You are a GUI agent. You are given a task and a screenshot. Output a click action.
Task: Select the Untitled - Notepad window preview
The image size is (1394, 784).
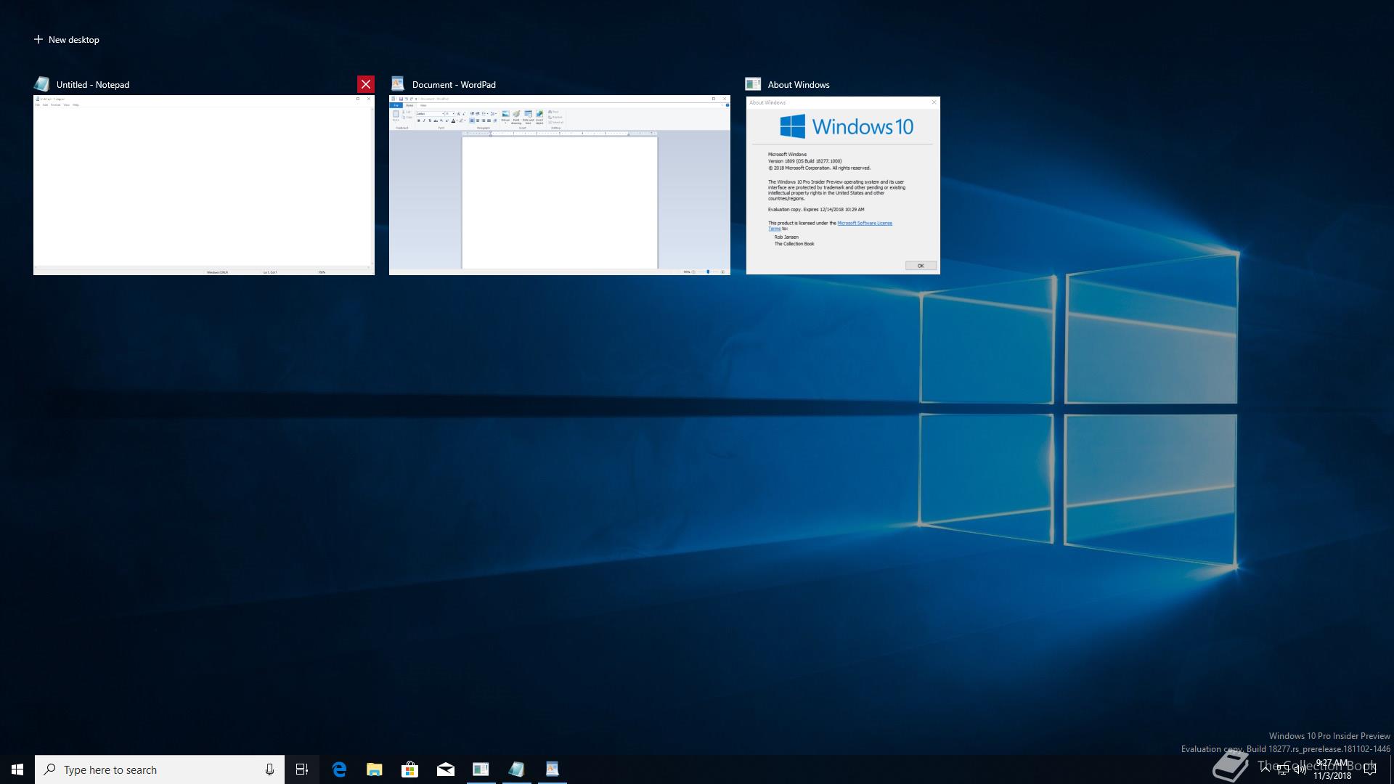point(204,185)
